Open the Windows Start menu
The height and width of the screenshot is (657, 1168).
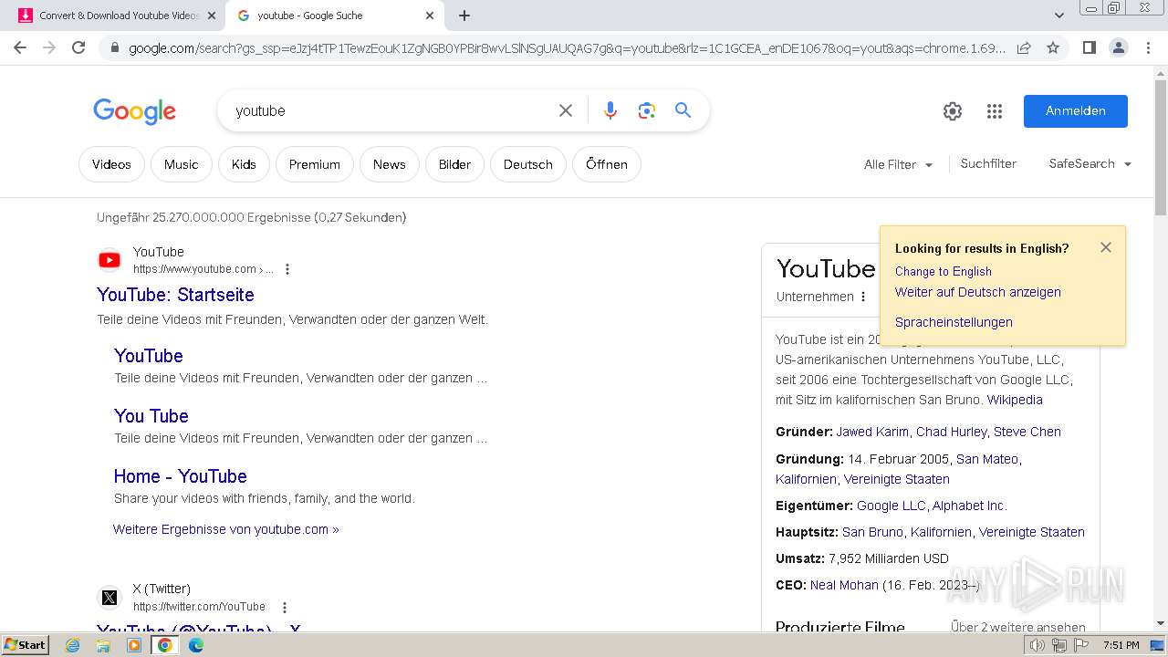(25, 645)
